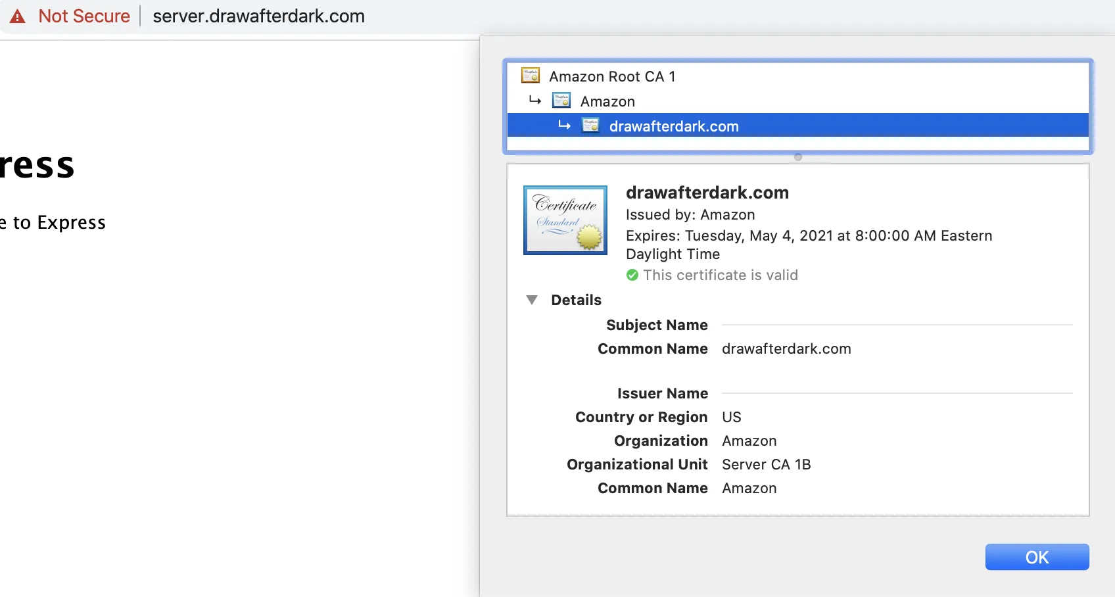Click the 'to Express' text on the webpage

59,223
